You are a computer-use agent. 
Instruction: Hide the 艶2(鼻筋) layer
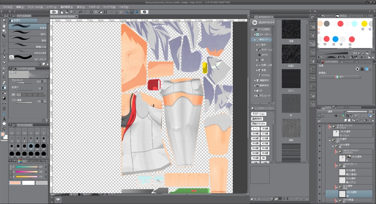click(x=320, y=172)
